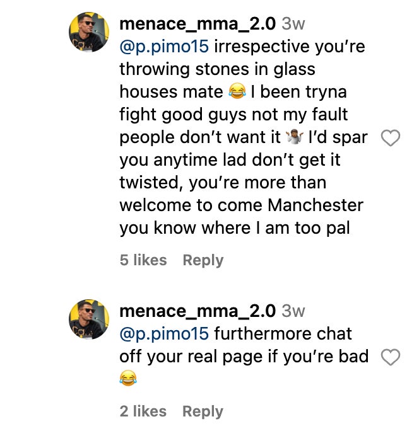Like the 'furthermore chat off your real page' comment
The width and height of the screenshot is (419, 436).
coord(391,357)
